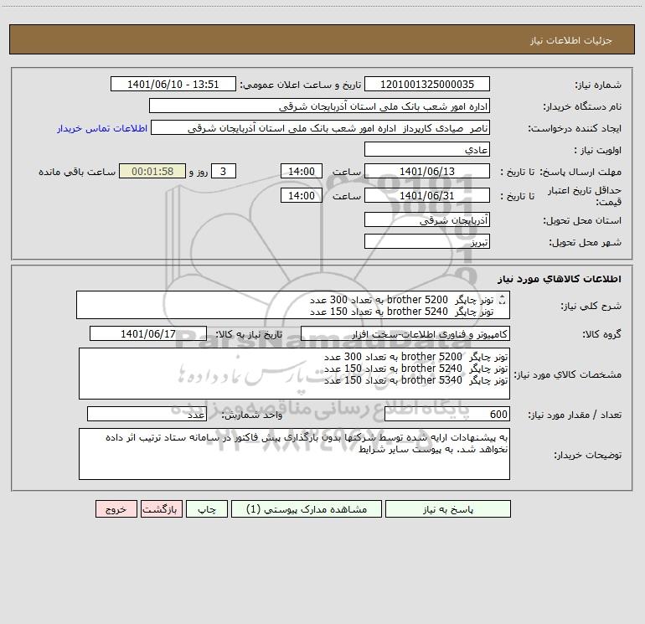The image size is (645, 624).
Task: Click the پاسخ به نیاز button
Action: click(x=448, y=508)
